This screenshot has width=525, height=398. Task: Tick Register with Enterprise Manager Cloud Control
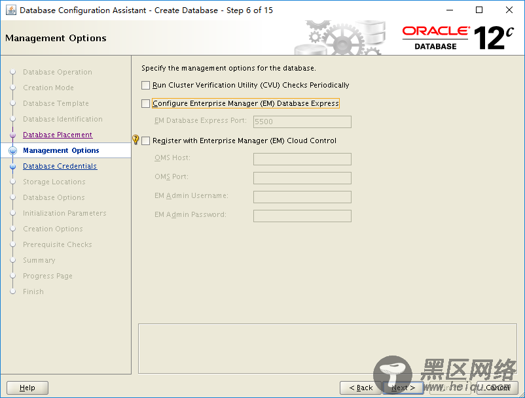[145, 141]
